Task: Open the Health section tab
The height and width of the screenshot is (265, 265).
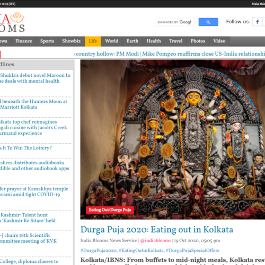Action: pyautogui.click(x=154, y=41)
